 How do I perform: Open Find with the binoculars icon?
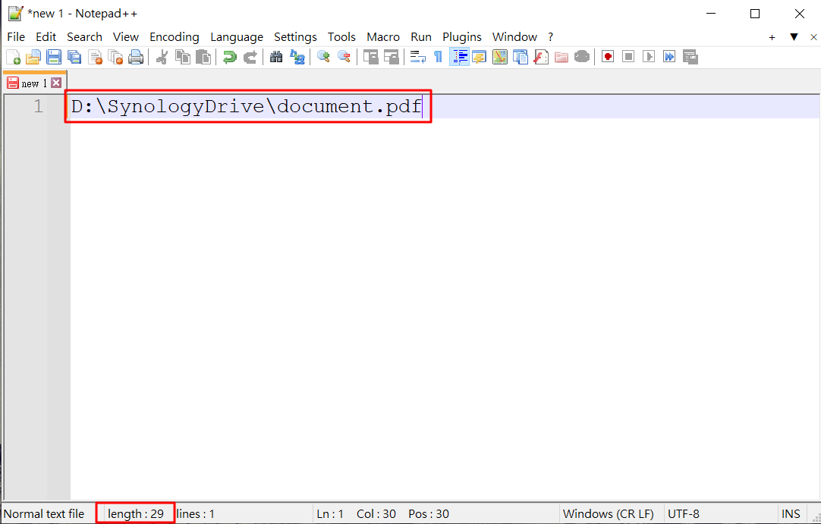pos(276,57)
